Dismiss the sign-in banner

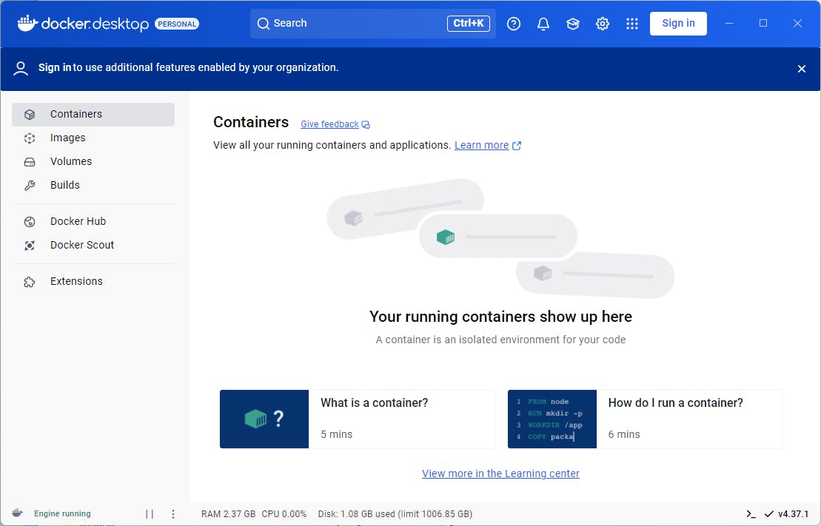[x=801, y=69]
